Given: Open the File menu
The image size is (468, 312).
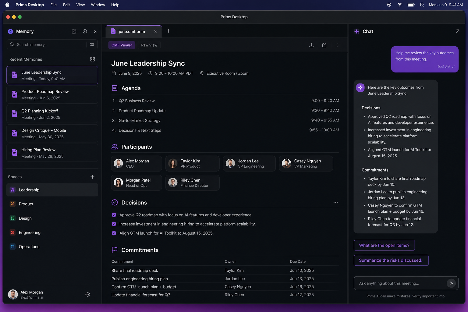Looking at the screenshot, I should coord(54,5).
